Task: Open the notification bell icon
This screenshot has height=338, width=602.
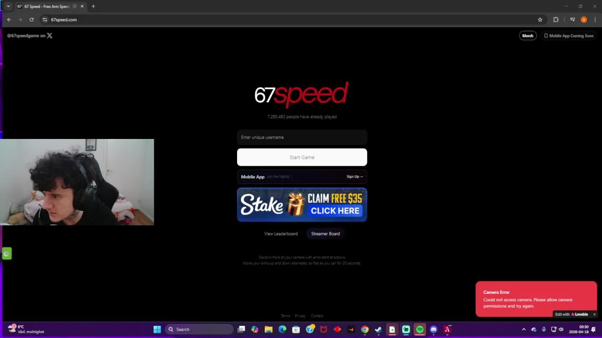Action: point(594,330)
